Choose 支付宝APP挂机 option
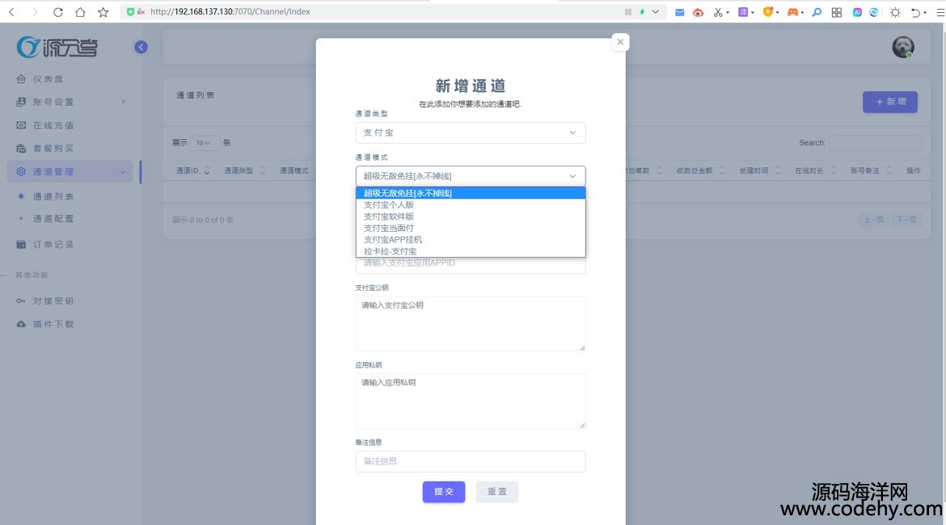 point(471,240)
